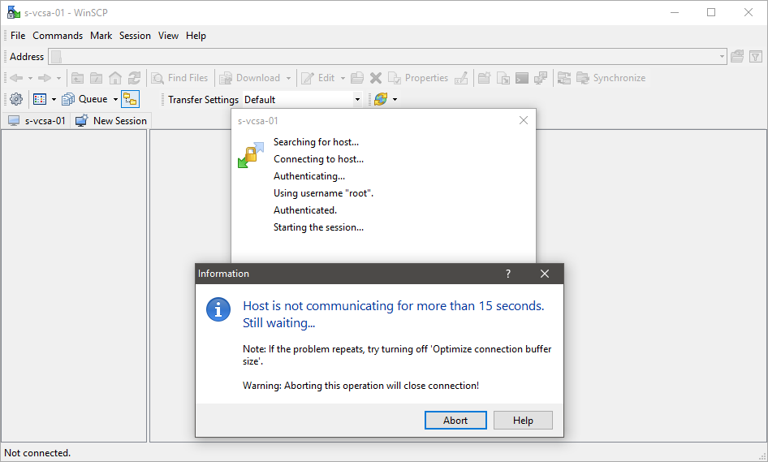Click the blue information icon in dialog
Viewport: 768px width, 462px height.
218,309
